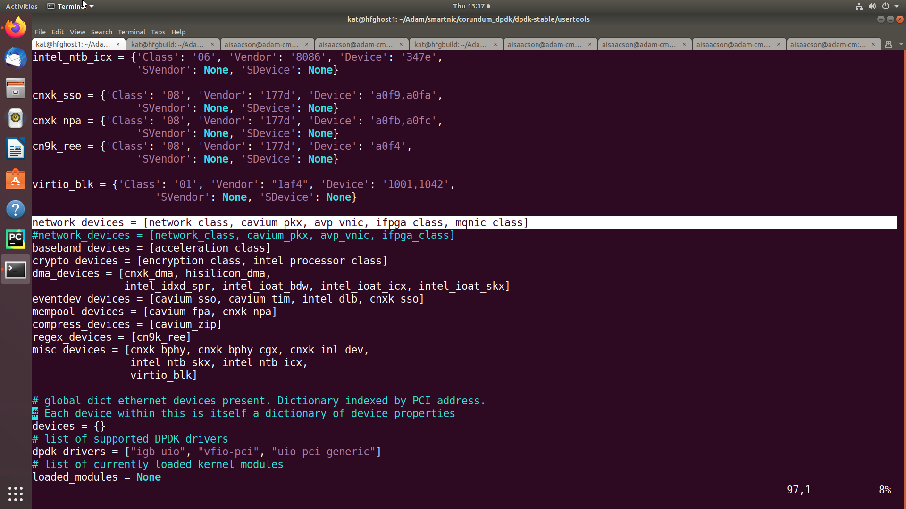Open the Tabs menu
906x509 pixels.
(x=158, y=32)
